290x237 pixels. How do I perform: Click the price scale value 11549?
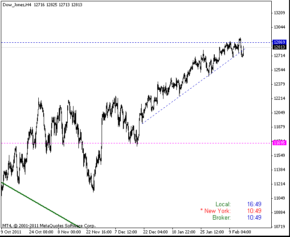coord(279,155)
